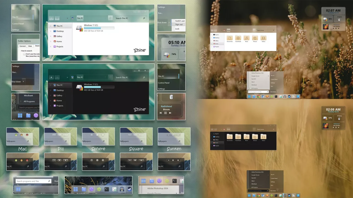Select the Windows 11 (C:) drive icon in the light window
Image resolution: width=353 pixels, height=198 pixels.
[x=79, y=28]
